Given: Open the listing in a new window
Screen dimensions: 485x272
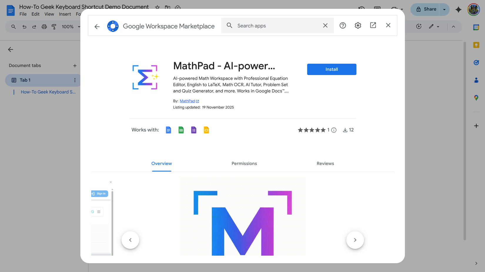Looking at the screenshot, I should [x=373, y=25].
